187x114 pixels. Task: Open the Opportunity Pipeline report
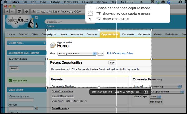pos(63,86)
